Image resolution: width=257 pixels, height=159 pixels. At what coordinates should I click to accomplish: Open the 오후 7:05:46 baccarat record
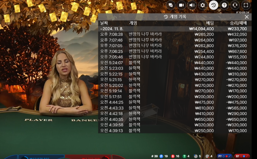(x=175, y=57)
